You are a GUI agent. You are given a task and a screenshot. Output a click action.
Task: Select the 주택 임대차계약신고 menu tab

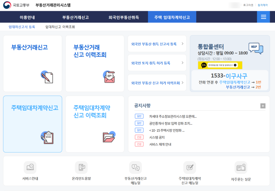[x=172, y=17]
